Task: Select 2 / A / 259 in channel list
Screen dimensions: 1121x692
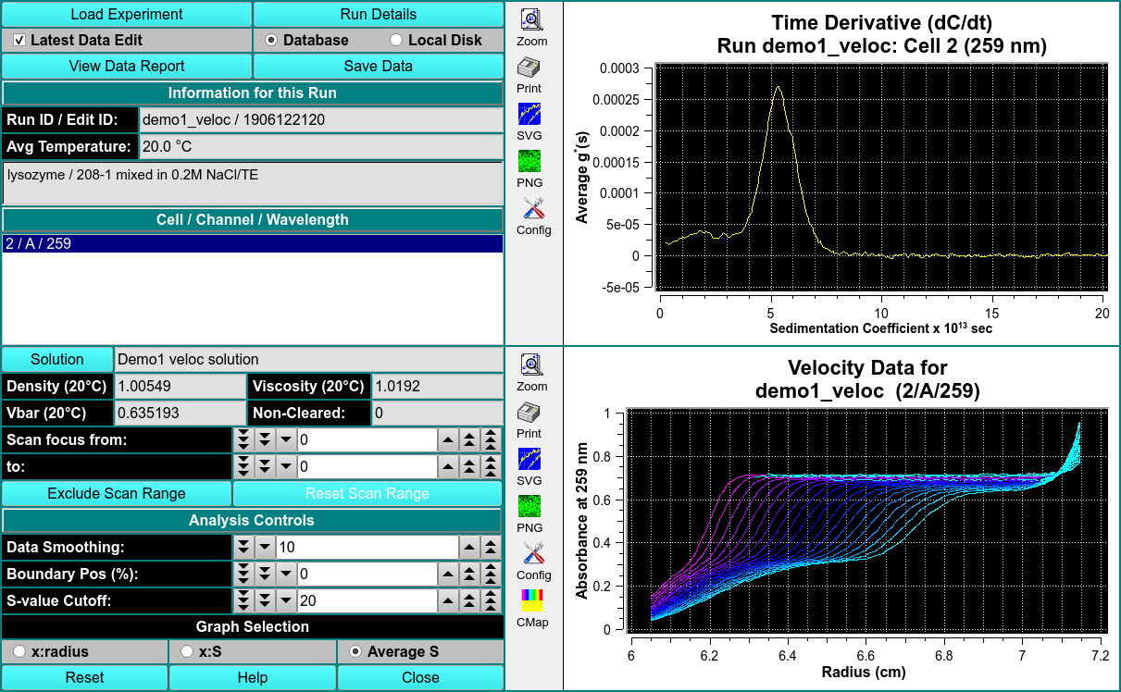Action: (x=252, y=244)
